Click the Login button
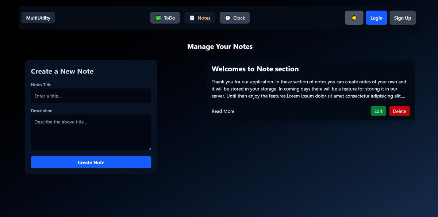Image resolution: width=438 pixels, height=217 pixels. (x=376, y=18)
